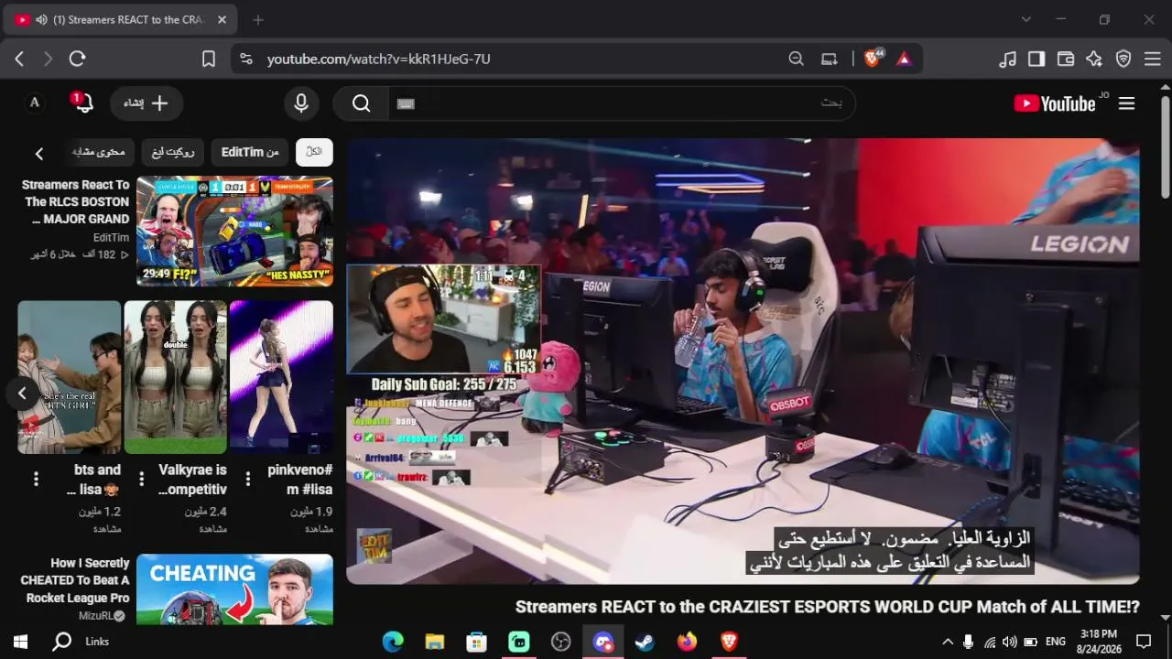Toggle the system microphone tray icon
The height and width of the screenshot is (659, 1172).
click(968, 642)
